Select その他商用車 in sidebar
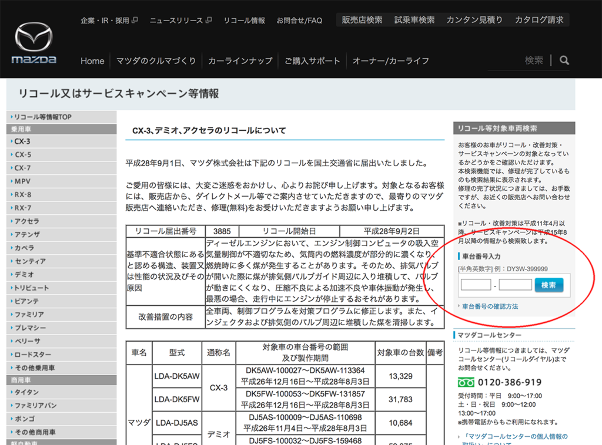This screenshot has height=445, width=602. (61, 432)
